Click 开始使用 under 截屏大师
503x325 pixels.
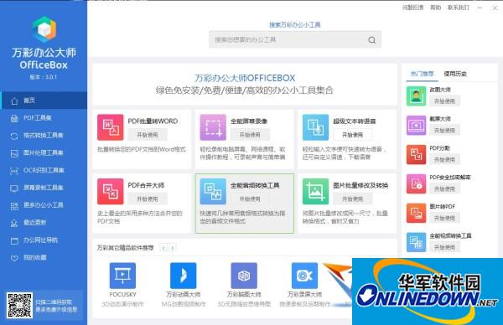444,131
